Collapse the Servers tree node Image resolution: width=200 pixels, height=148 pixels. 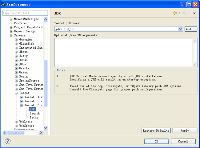tap(11, 36)
